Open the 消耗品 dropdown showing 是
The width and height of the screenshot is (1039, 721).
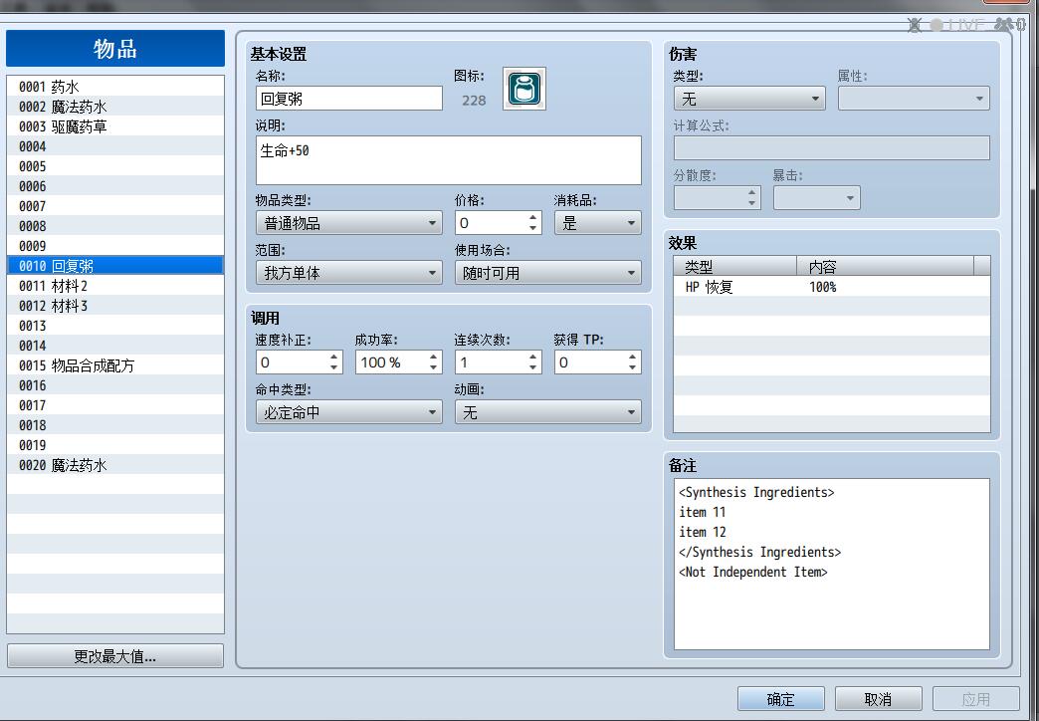point(598,223)
